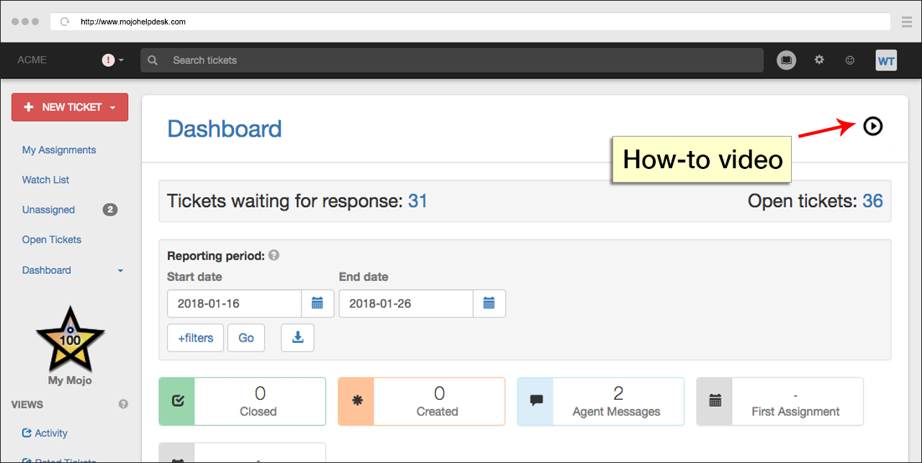Click the smiley face icon
Viewport: 922px width, 463px height.
(x=850, y=60)
